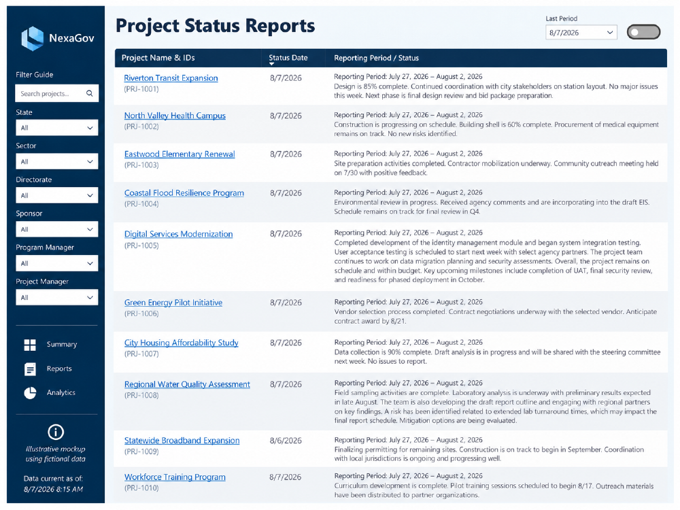This screenshot has width=680, height=510.
Task: Open the Project Manager filter dropdown
Action: [x=57, y=298]
